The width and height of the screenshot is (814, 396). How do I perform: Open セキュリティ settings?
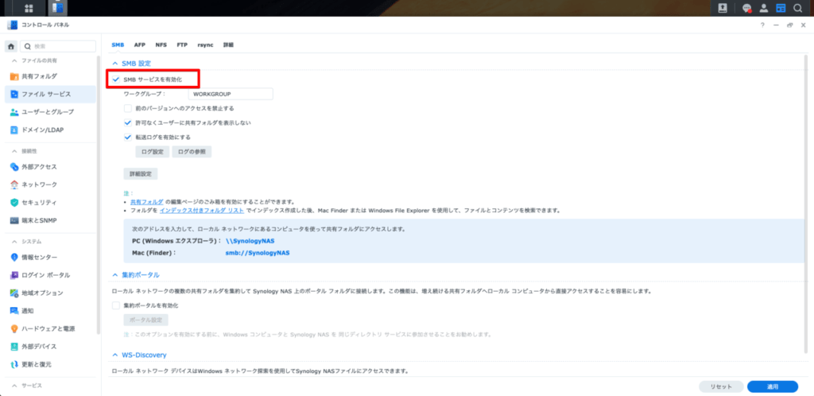pyautogui.click(x=50, y=202)
